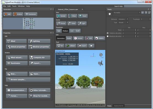This screenshot has width=153, height=109.
Task: Switch edit mode to Generators
Action: (x=61, y=38)
